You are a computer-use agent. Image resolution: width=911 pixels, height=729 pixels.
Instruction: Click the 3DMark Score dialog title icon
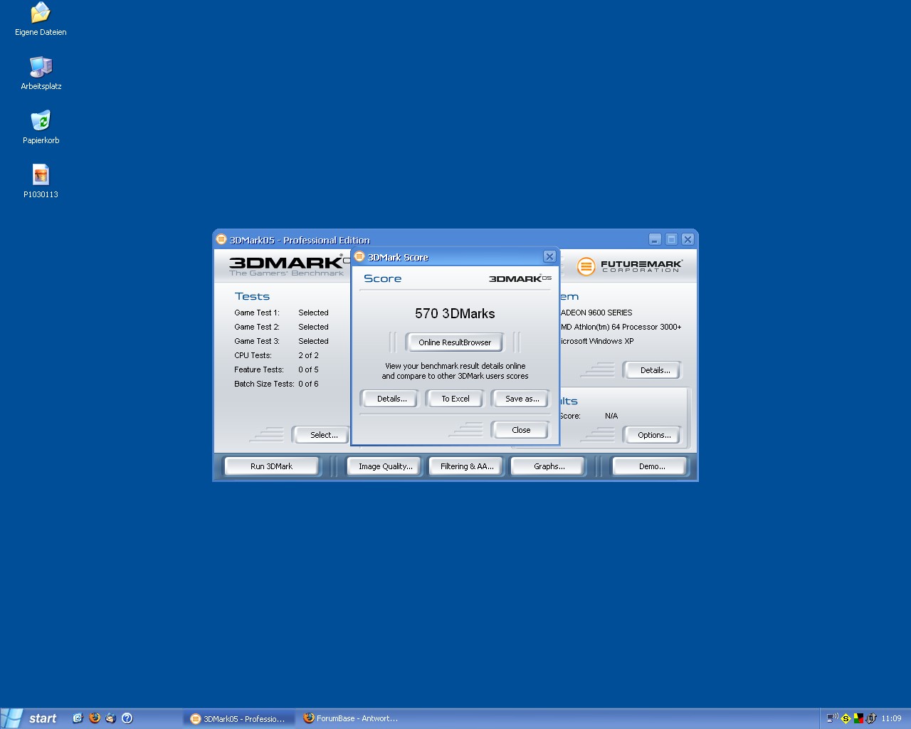(359, 256)
